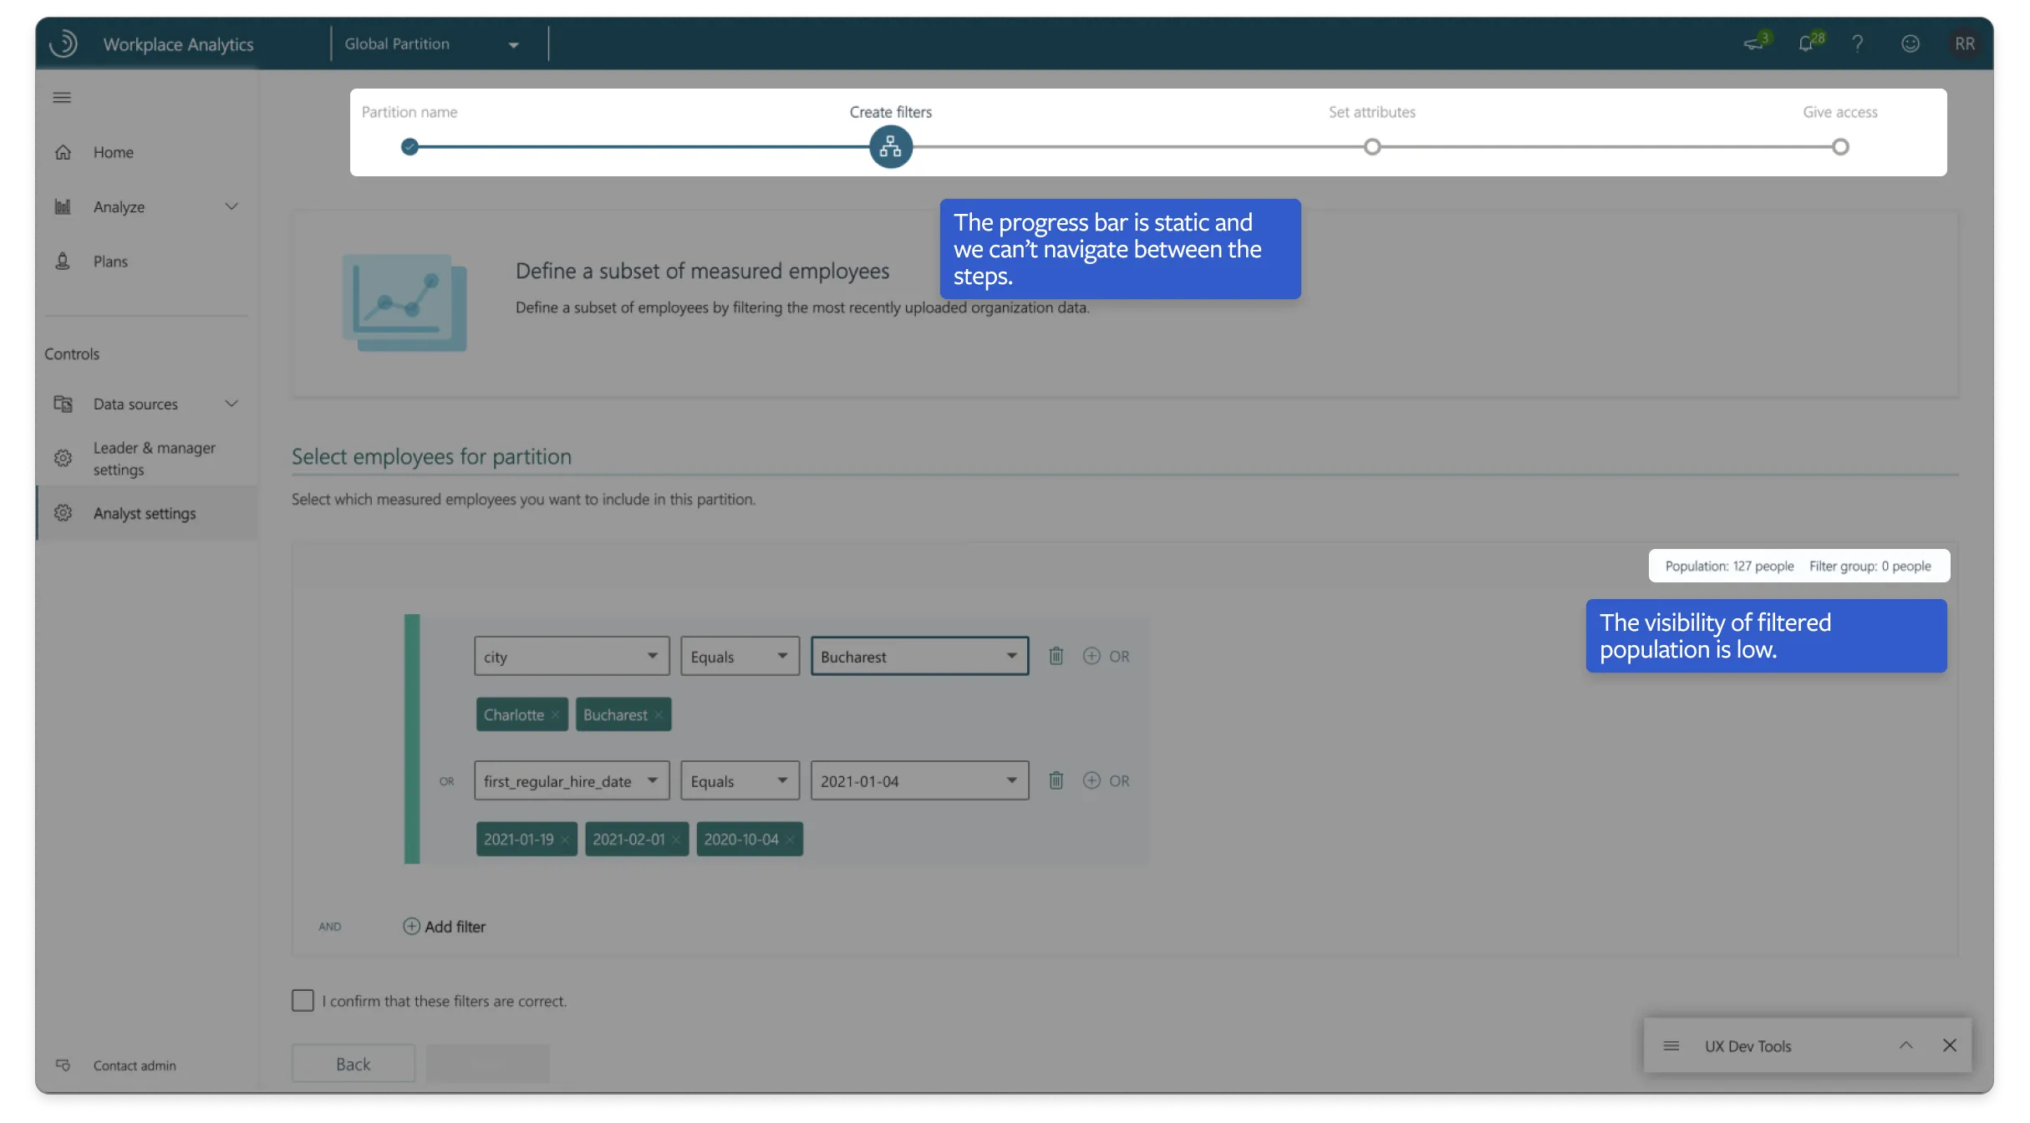Click the help question mark icon

pyautogui.click(x=1857, y=43)
